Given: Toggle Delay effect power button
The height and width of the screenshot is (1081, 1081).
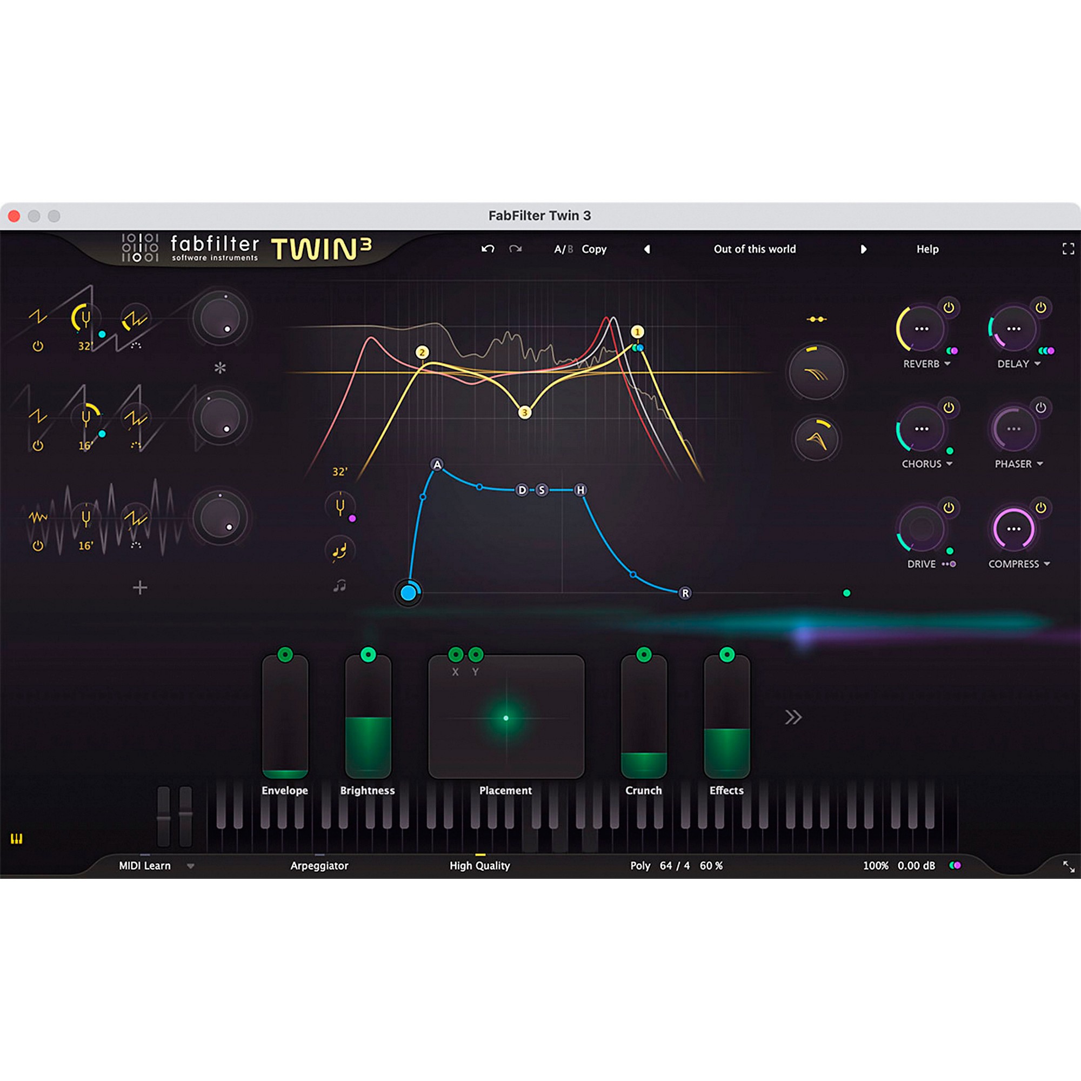Looking at the screenshot, I should (1040, 307).
